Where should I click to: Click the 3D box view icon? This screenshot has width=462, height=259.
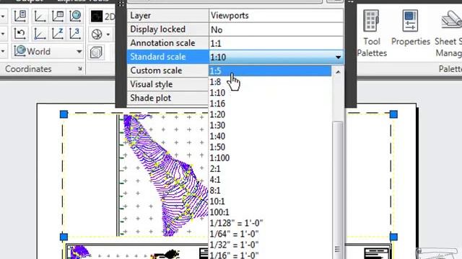click(x=96, y=53)
